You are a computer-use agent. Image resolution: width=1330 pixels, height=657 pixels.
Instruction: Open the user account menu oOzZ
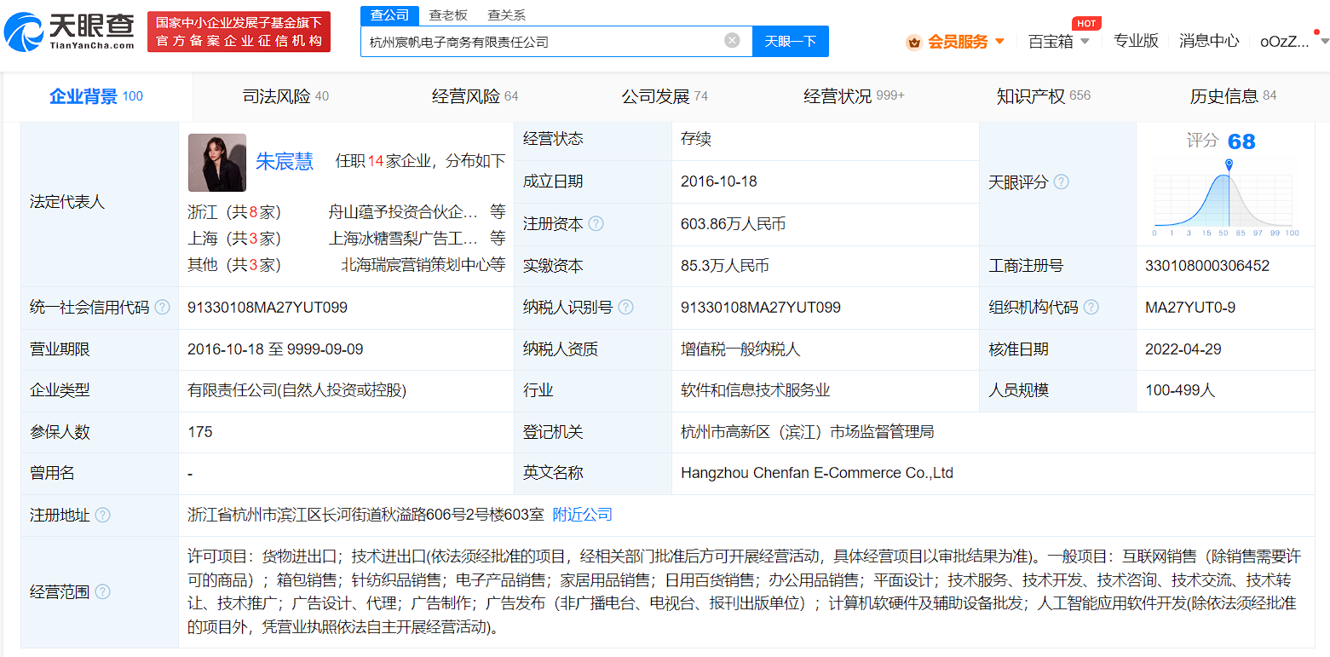click(1285, 41)
